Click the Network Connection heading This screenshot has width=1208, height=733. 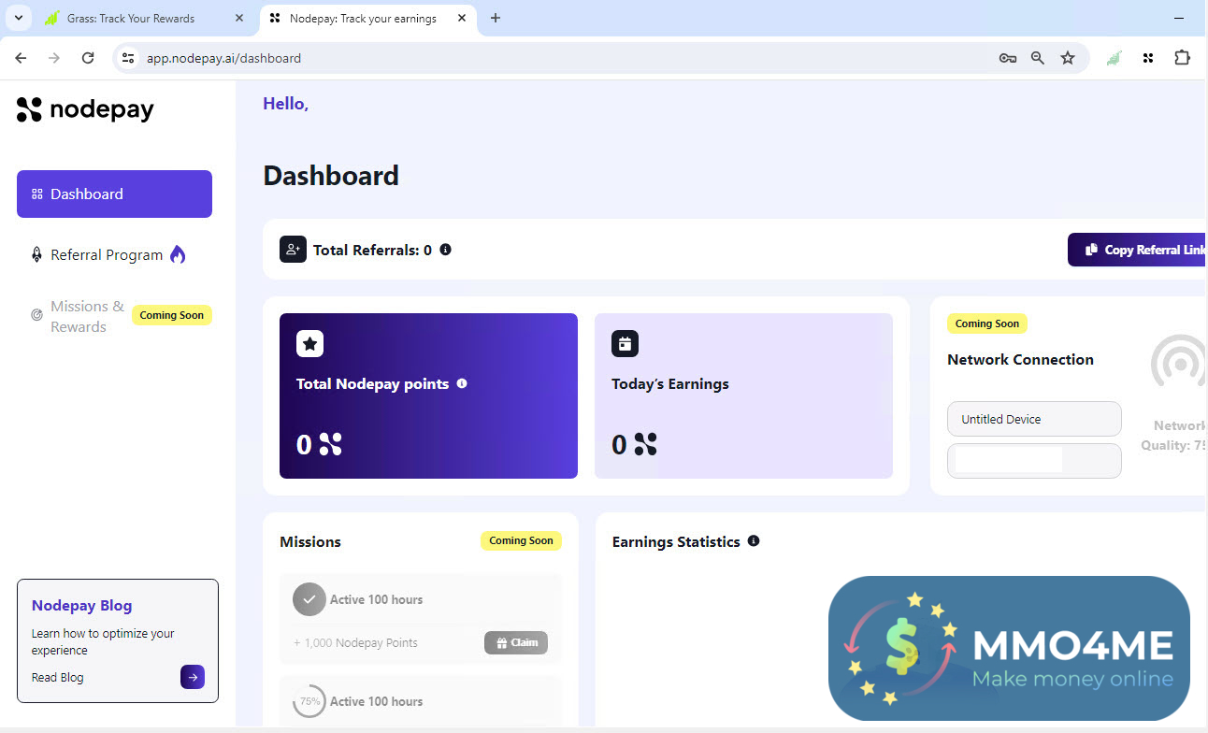pos(1020,360)
